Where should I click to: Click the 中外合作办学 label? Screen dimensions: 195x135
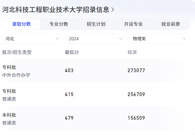(16, 75)
